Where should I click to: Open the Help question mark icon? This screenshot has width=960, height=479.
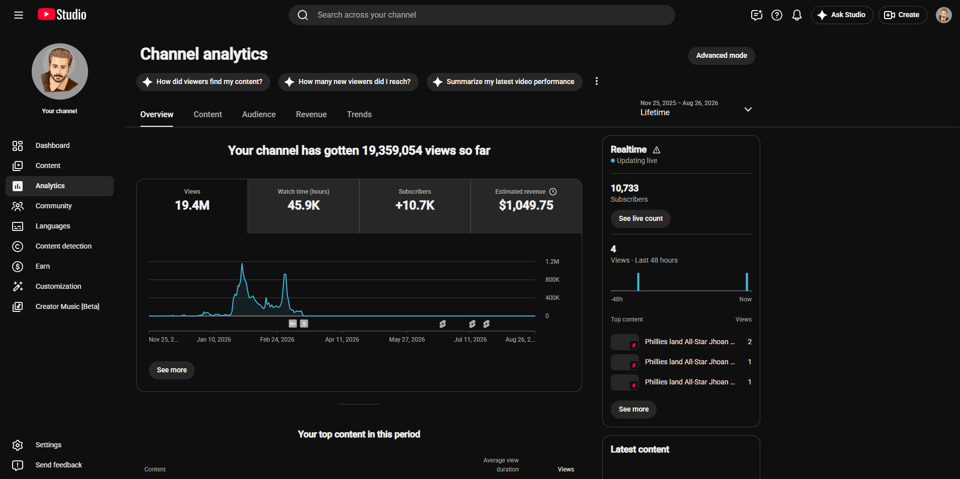(x=777, y=15)
